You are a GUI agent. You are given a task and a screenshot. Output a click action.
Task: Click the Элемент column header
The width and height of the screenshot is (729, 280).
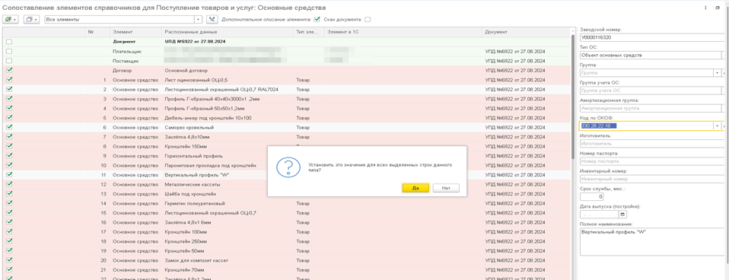(135, 32)
